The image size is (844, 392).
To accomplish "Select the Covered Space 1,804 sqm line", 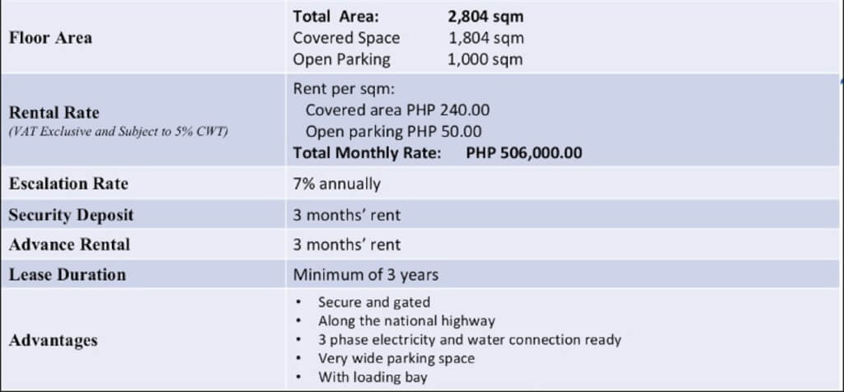I will click(x=408, y=38).
